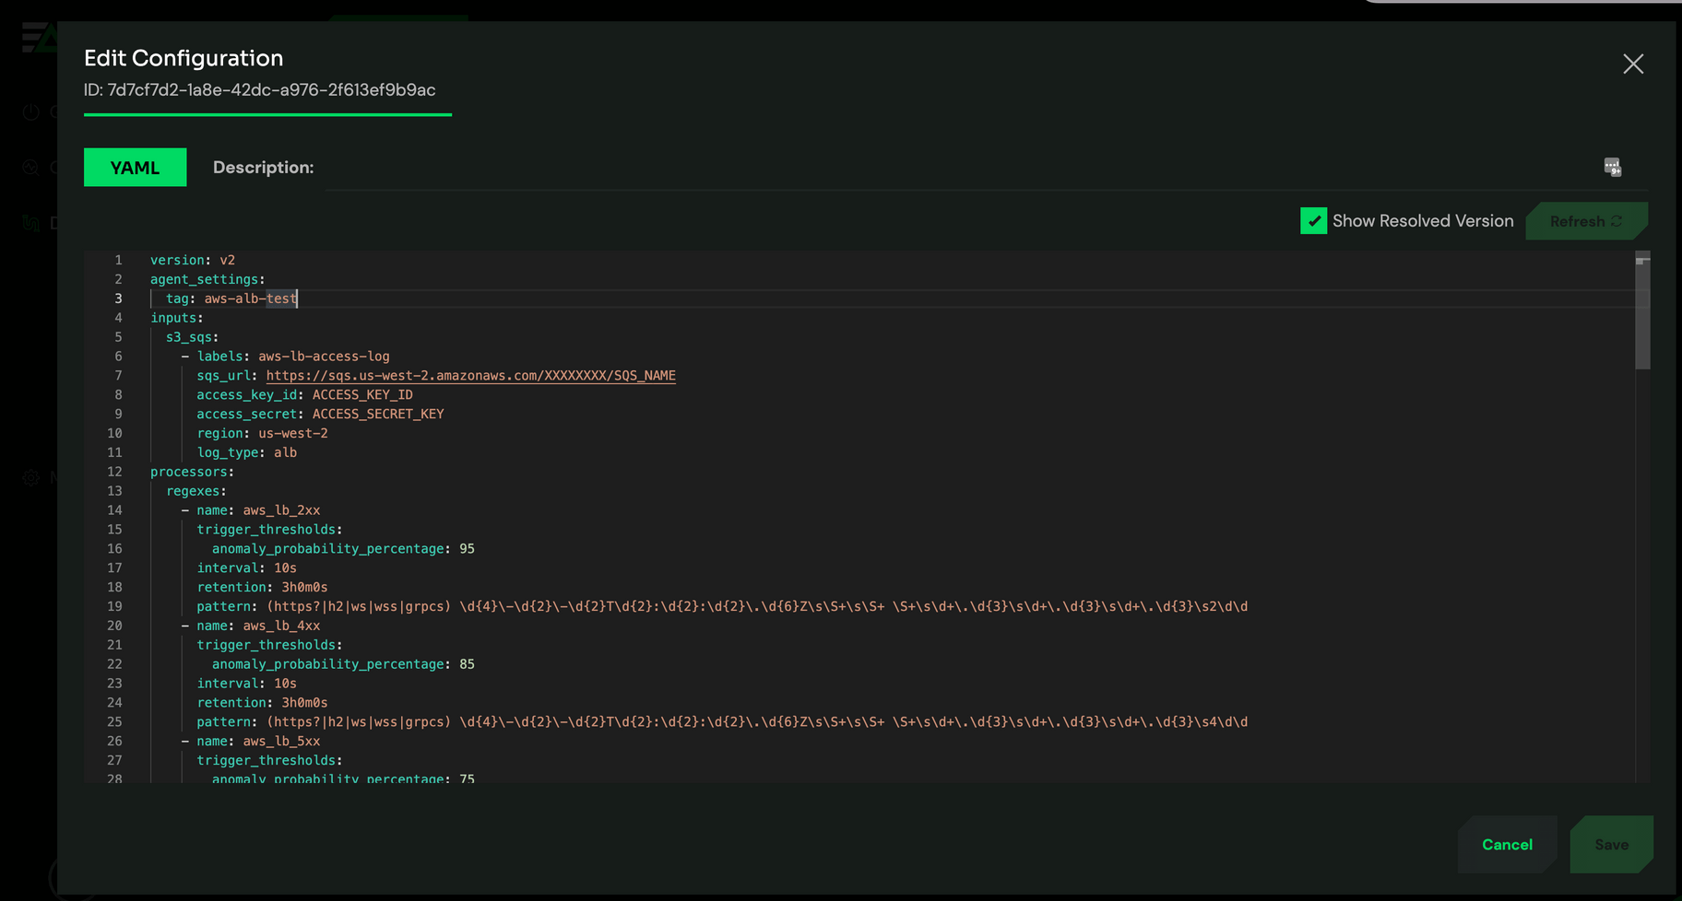Click the aws_lb_4xx name entry
1682x901 pixels.
[281, 626]
